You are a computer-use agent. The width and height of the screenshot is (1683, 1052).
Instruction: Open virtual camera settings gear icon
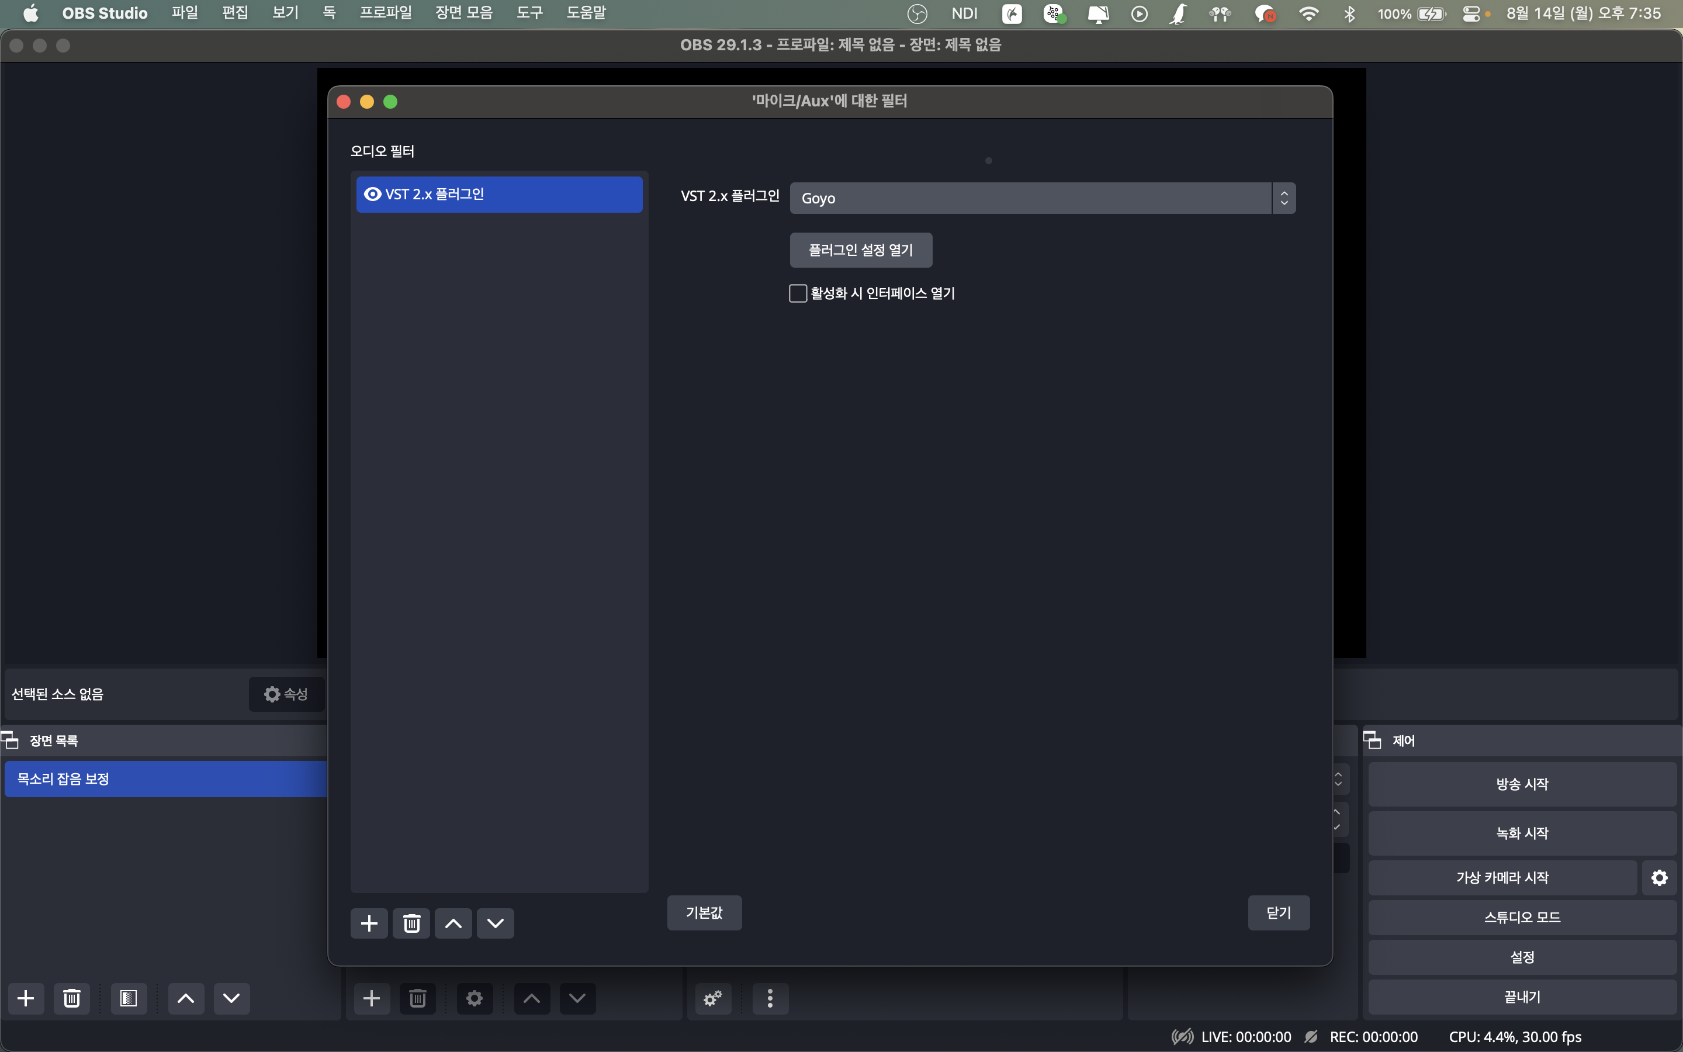(1660, 877)
